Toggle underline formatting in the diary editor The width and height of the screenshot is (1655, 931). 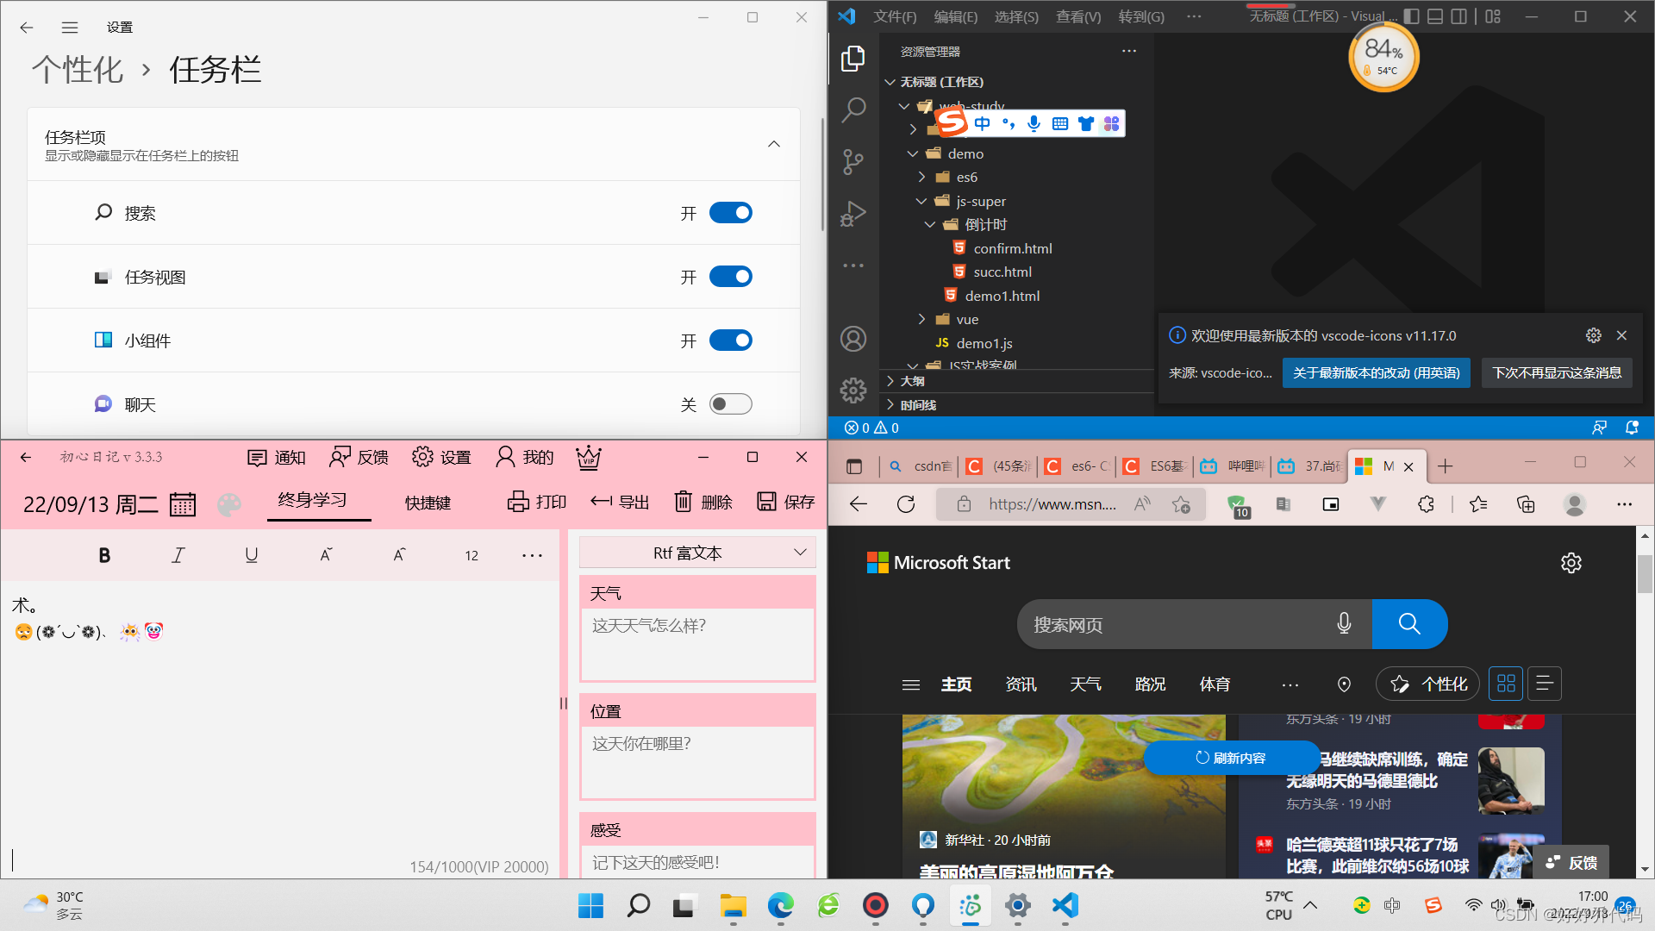coord(251,555)
